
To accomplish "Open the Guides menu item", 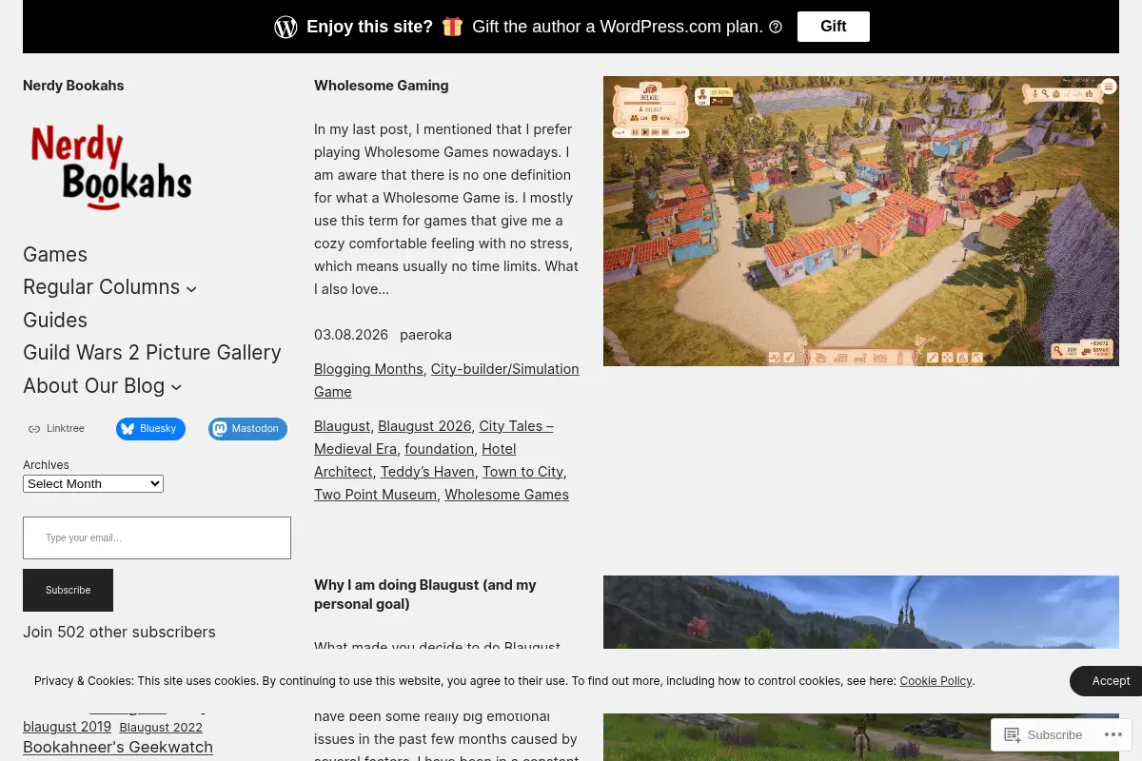I will (55, 320).
